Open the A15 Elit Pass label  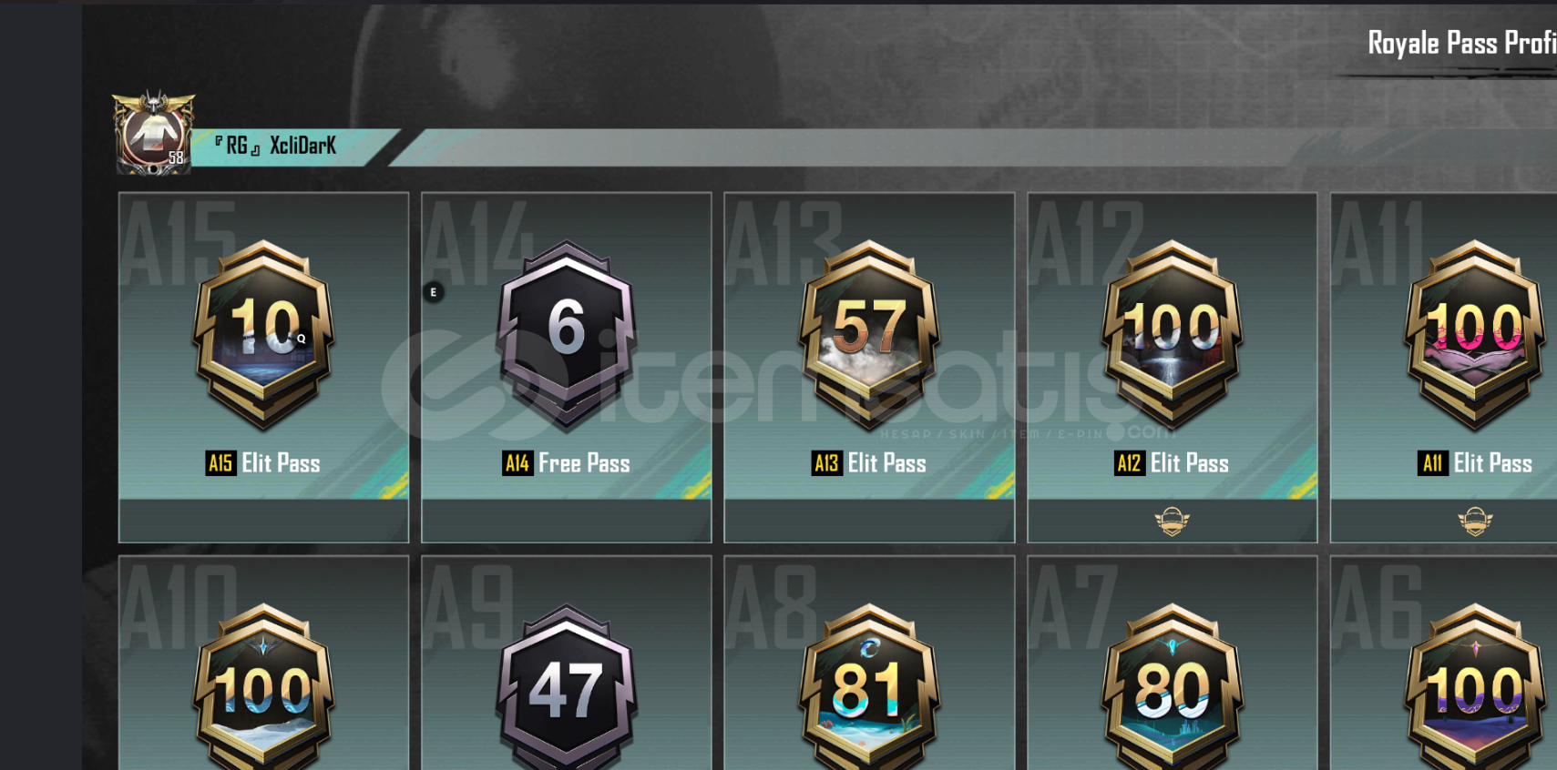pos(263,463)
